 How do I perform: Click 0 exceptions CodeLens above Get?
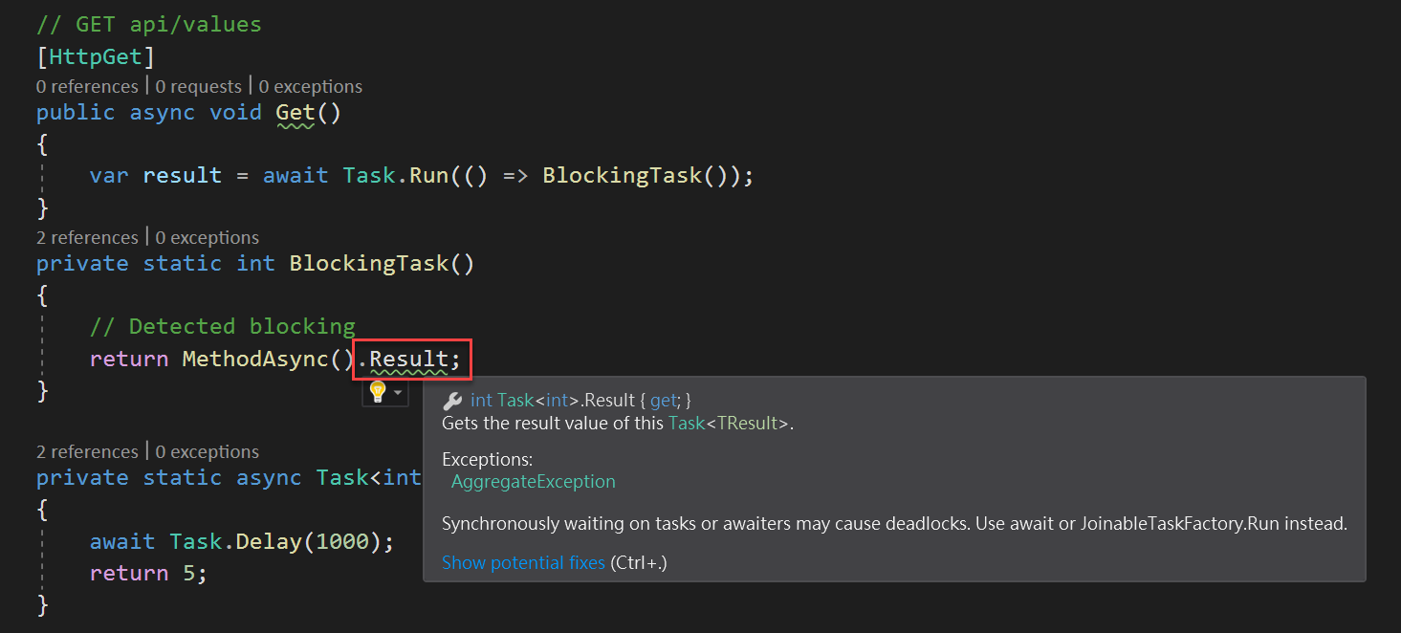310,86
